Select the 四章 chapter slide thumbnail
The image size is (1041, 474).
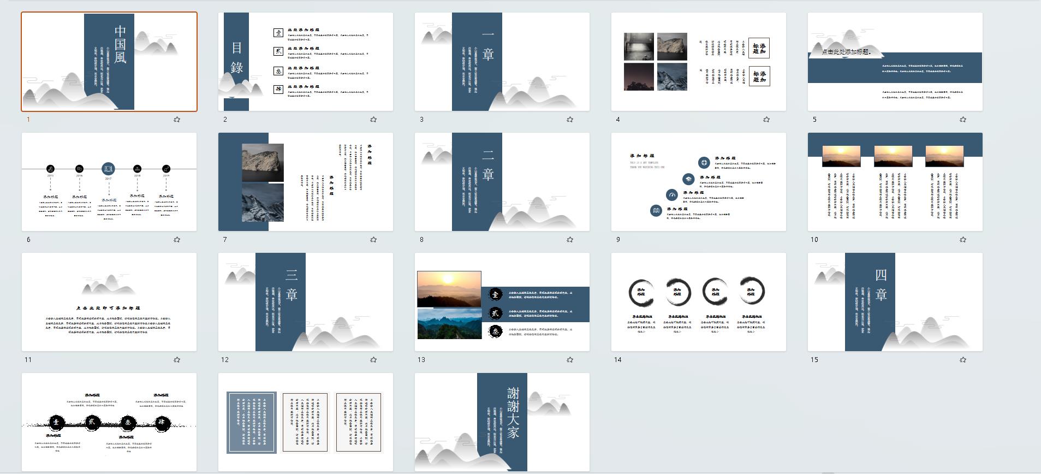tap(895, 302)
